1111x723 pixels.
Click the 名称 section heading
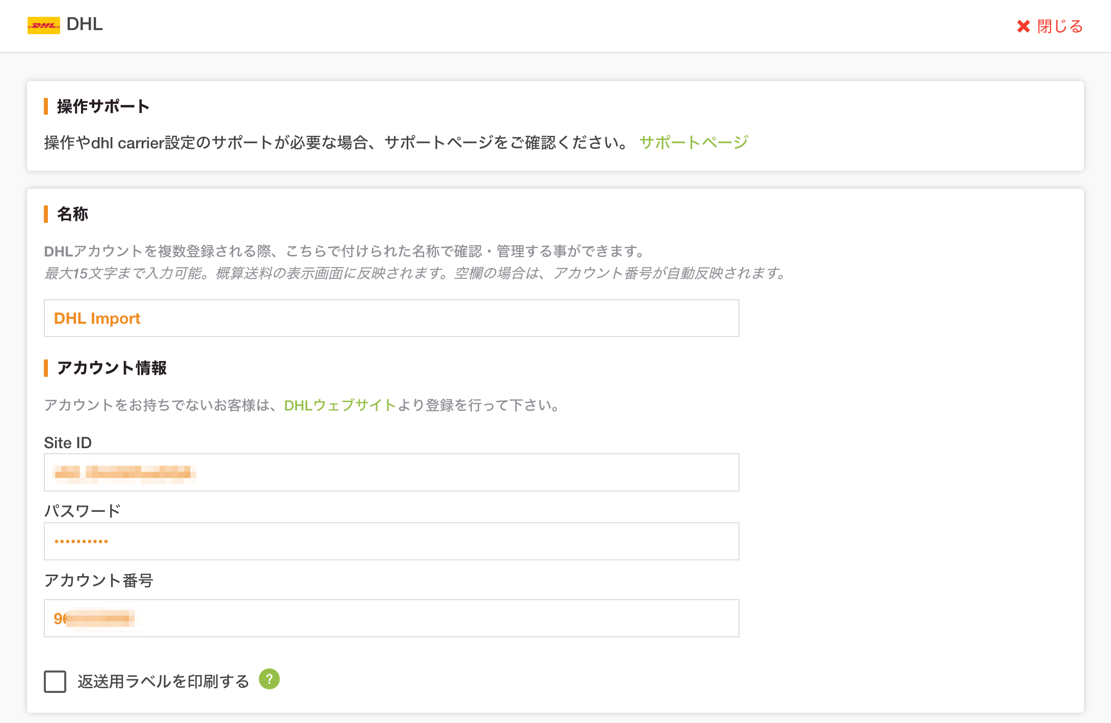tap(72, 214)
